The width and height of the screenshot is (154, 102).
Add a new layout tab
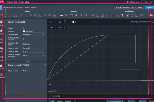(x=75, y=101)
